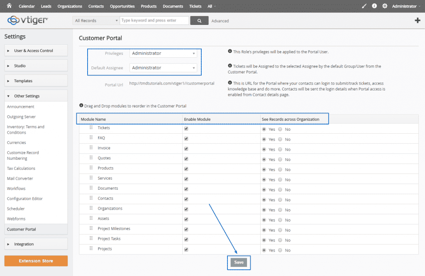Click the search magnifier icon
This screenshot has width=425, height=276.
point(199,20)
